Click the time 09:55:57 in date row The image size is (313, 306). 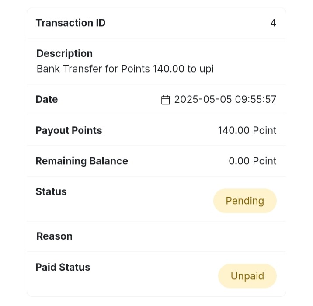(x=256, y=99)
